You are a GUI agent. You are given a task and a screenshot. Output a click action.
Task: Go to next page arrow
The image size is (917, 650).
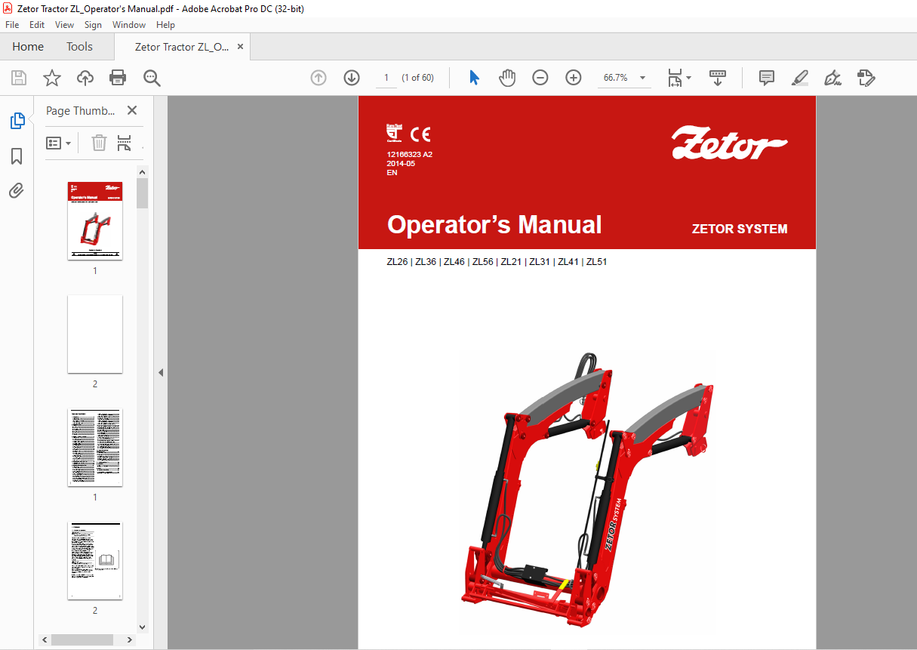pyautogui.click(x=352, y=78)
